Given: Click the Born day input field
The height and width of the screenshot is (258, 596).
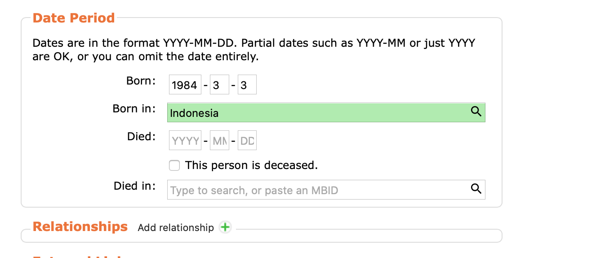Looking at the screenshot, I should (247, 85).
